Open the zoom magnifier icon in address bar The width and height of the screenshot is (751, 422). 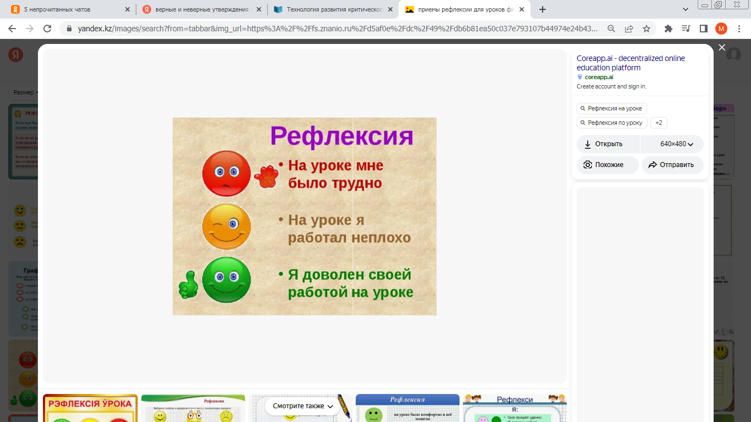(x=611, y=29)
